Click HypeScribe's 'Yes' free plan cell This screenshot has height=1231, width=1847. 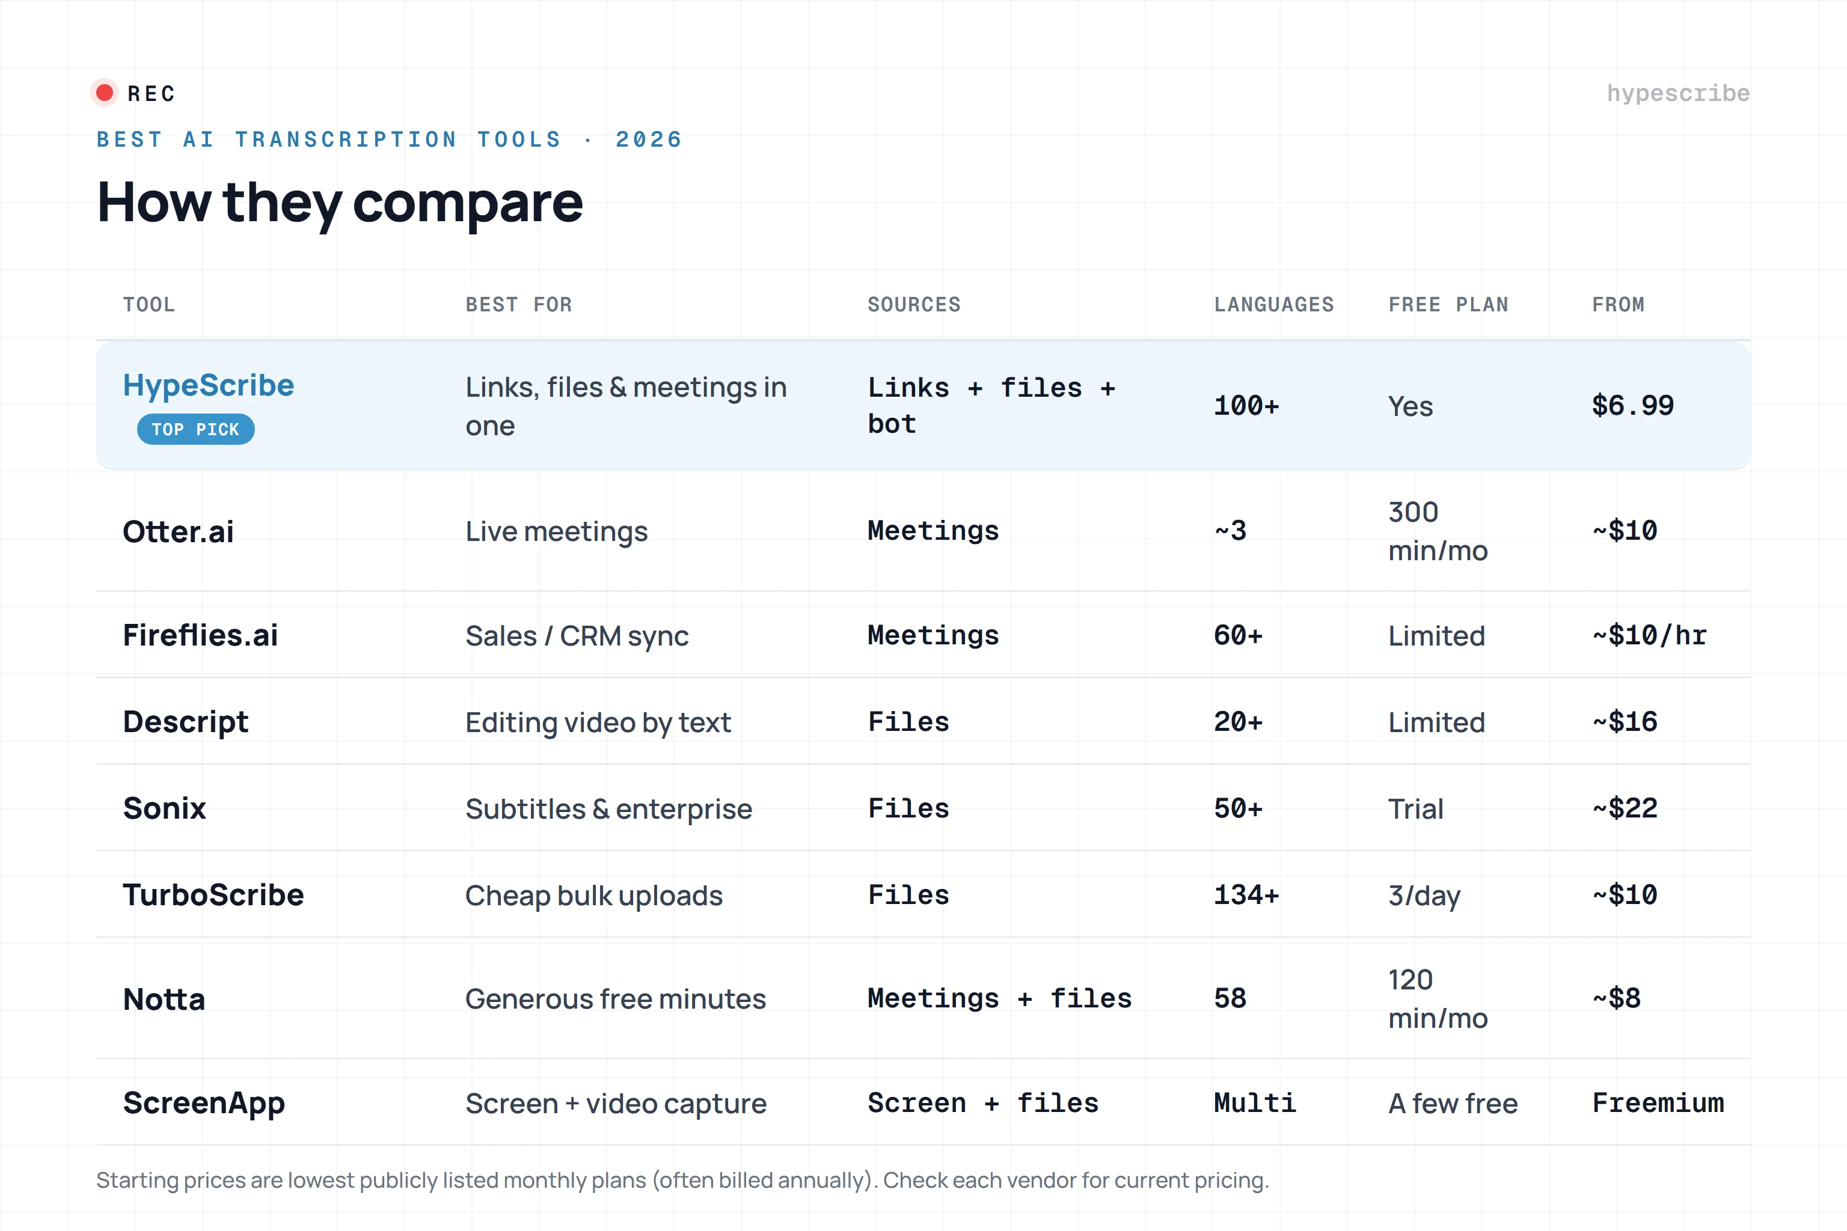click(x=1411, y=407)
